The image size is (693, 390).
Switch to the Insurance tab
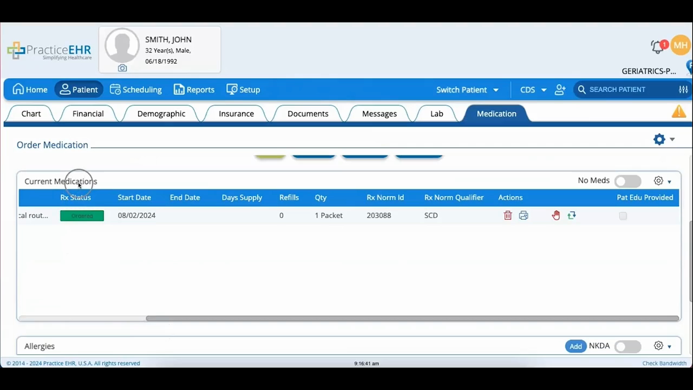point(236,113)
